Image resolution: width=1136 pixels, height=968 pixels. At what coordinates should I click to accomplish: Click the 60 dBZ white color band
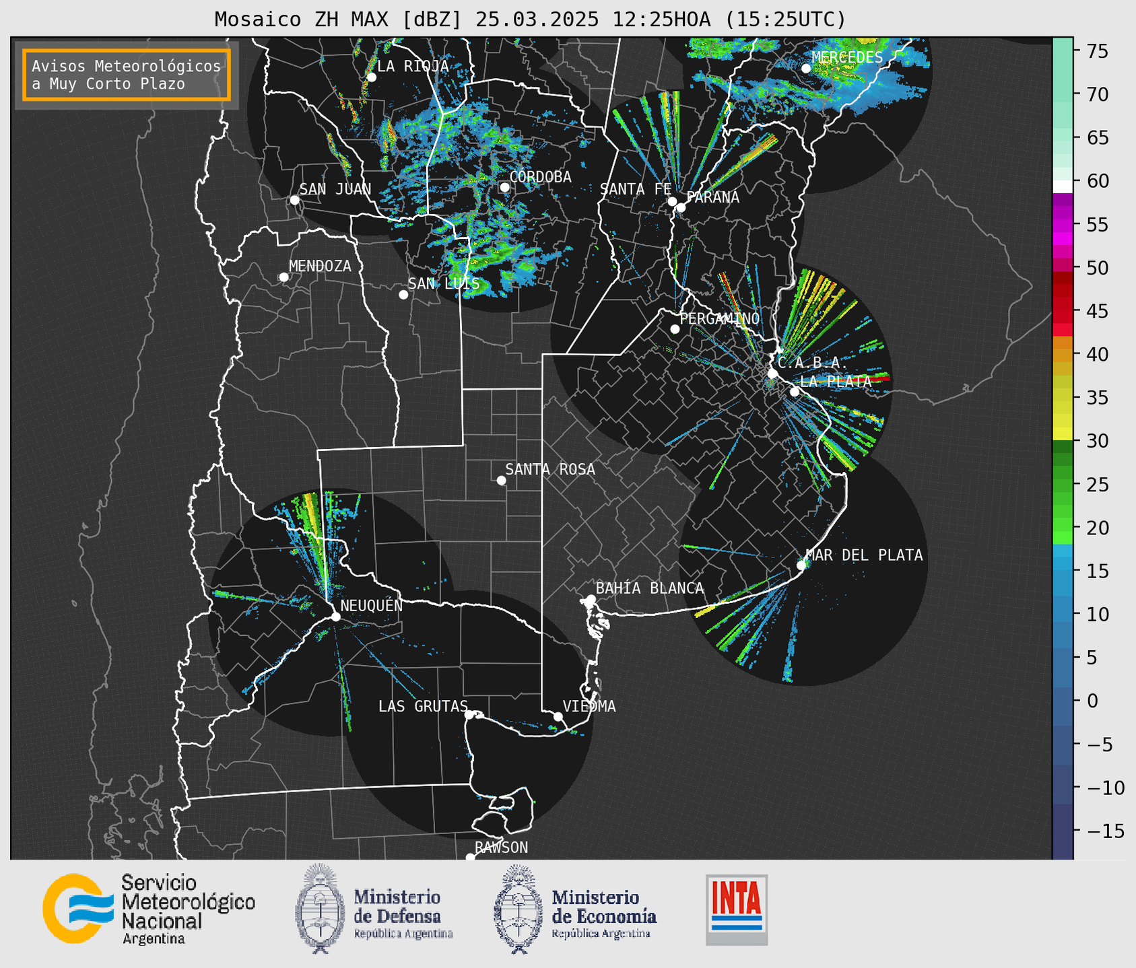point(1063,186)
